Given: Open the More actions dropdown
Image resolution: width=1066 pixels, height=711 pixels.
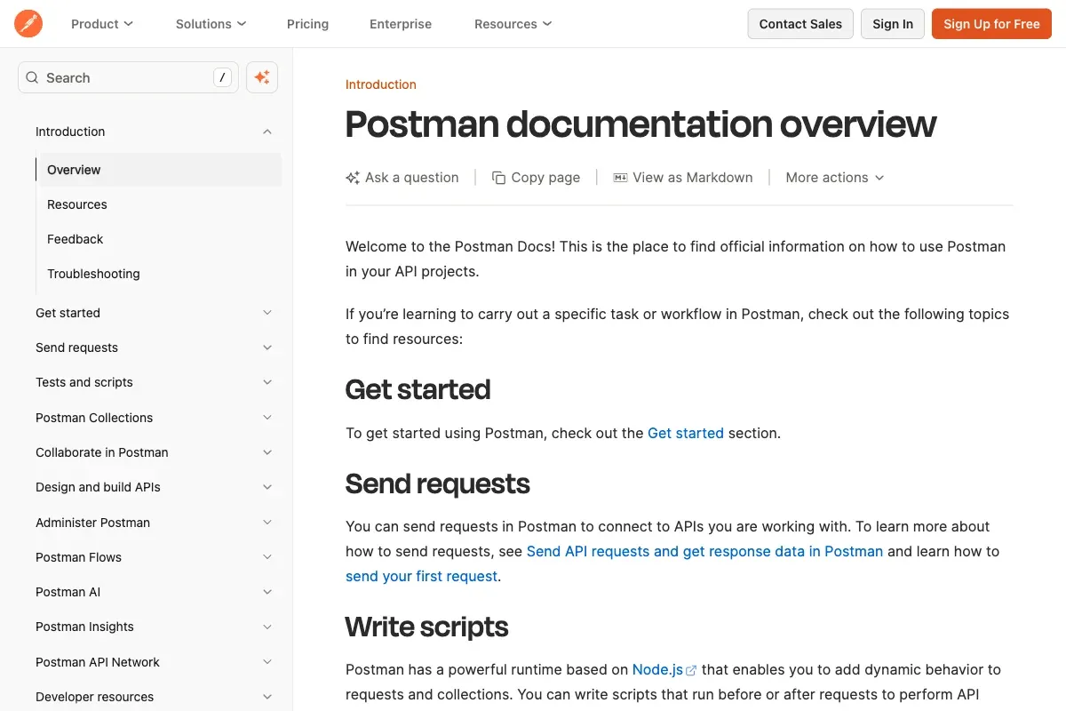Looking at the screenshot, I should 833,177.
